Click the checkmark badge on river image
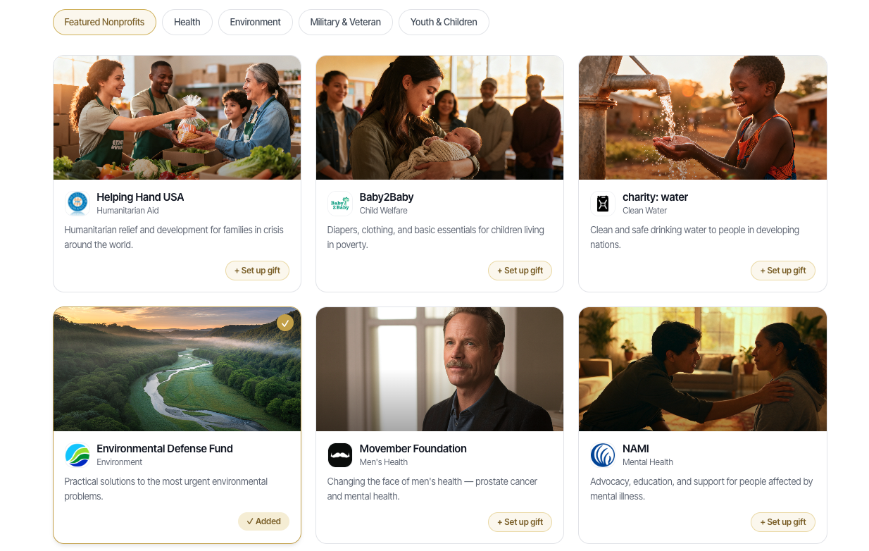This screenshot has width=869, height=551. point(285,323)
